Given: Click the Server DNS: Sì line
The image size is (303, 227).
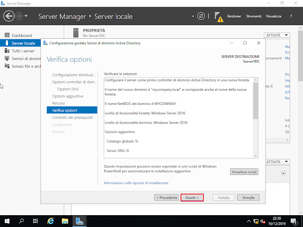Looking at the screenshot, I should (x=118, y=150).
